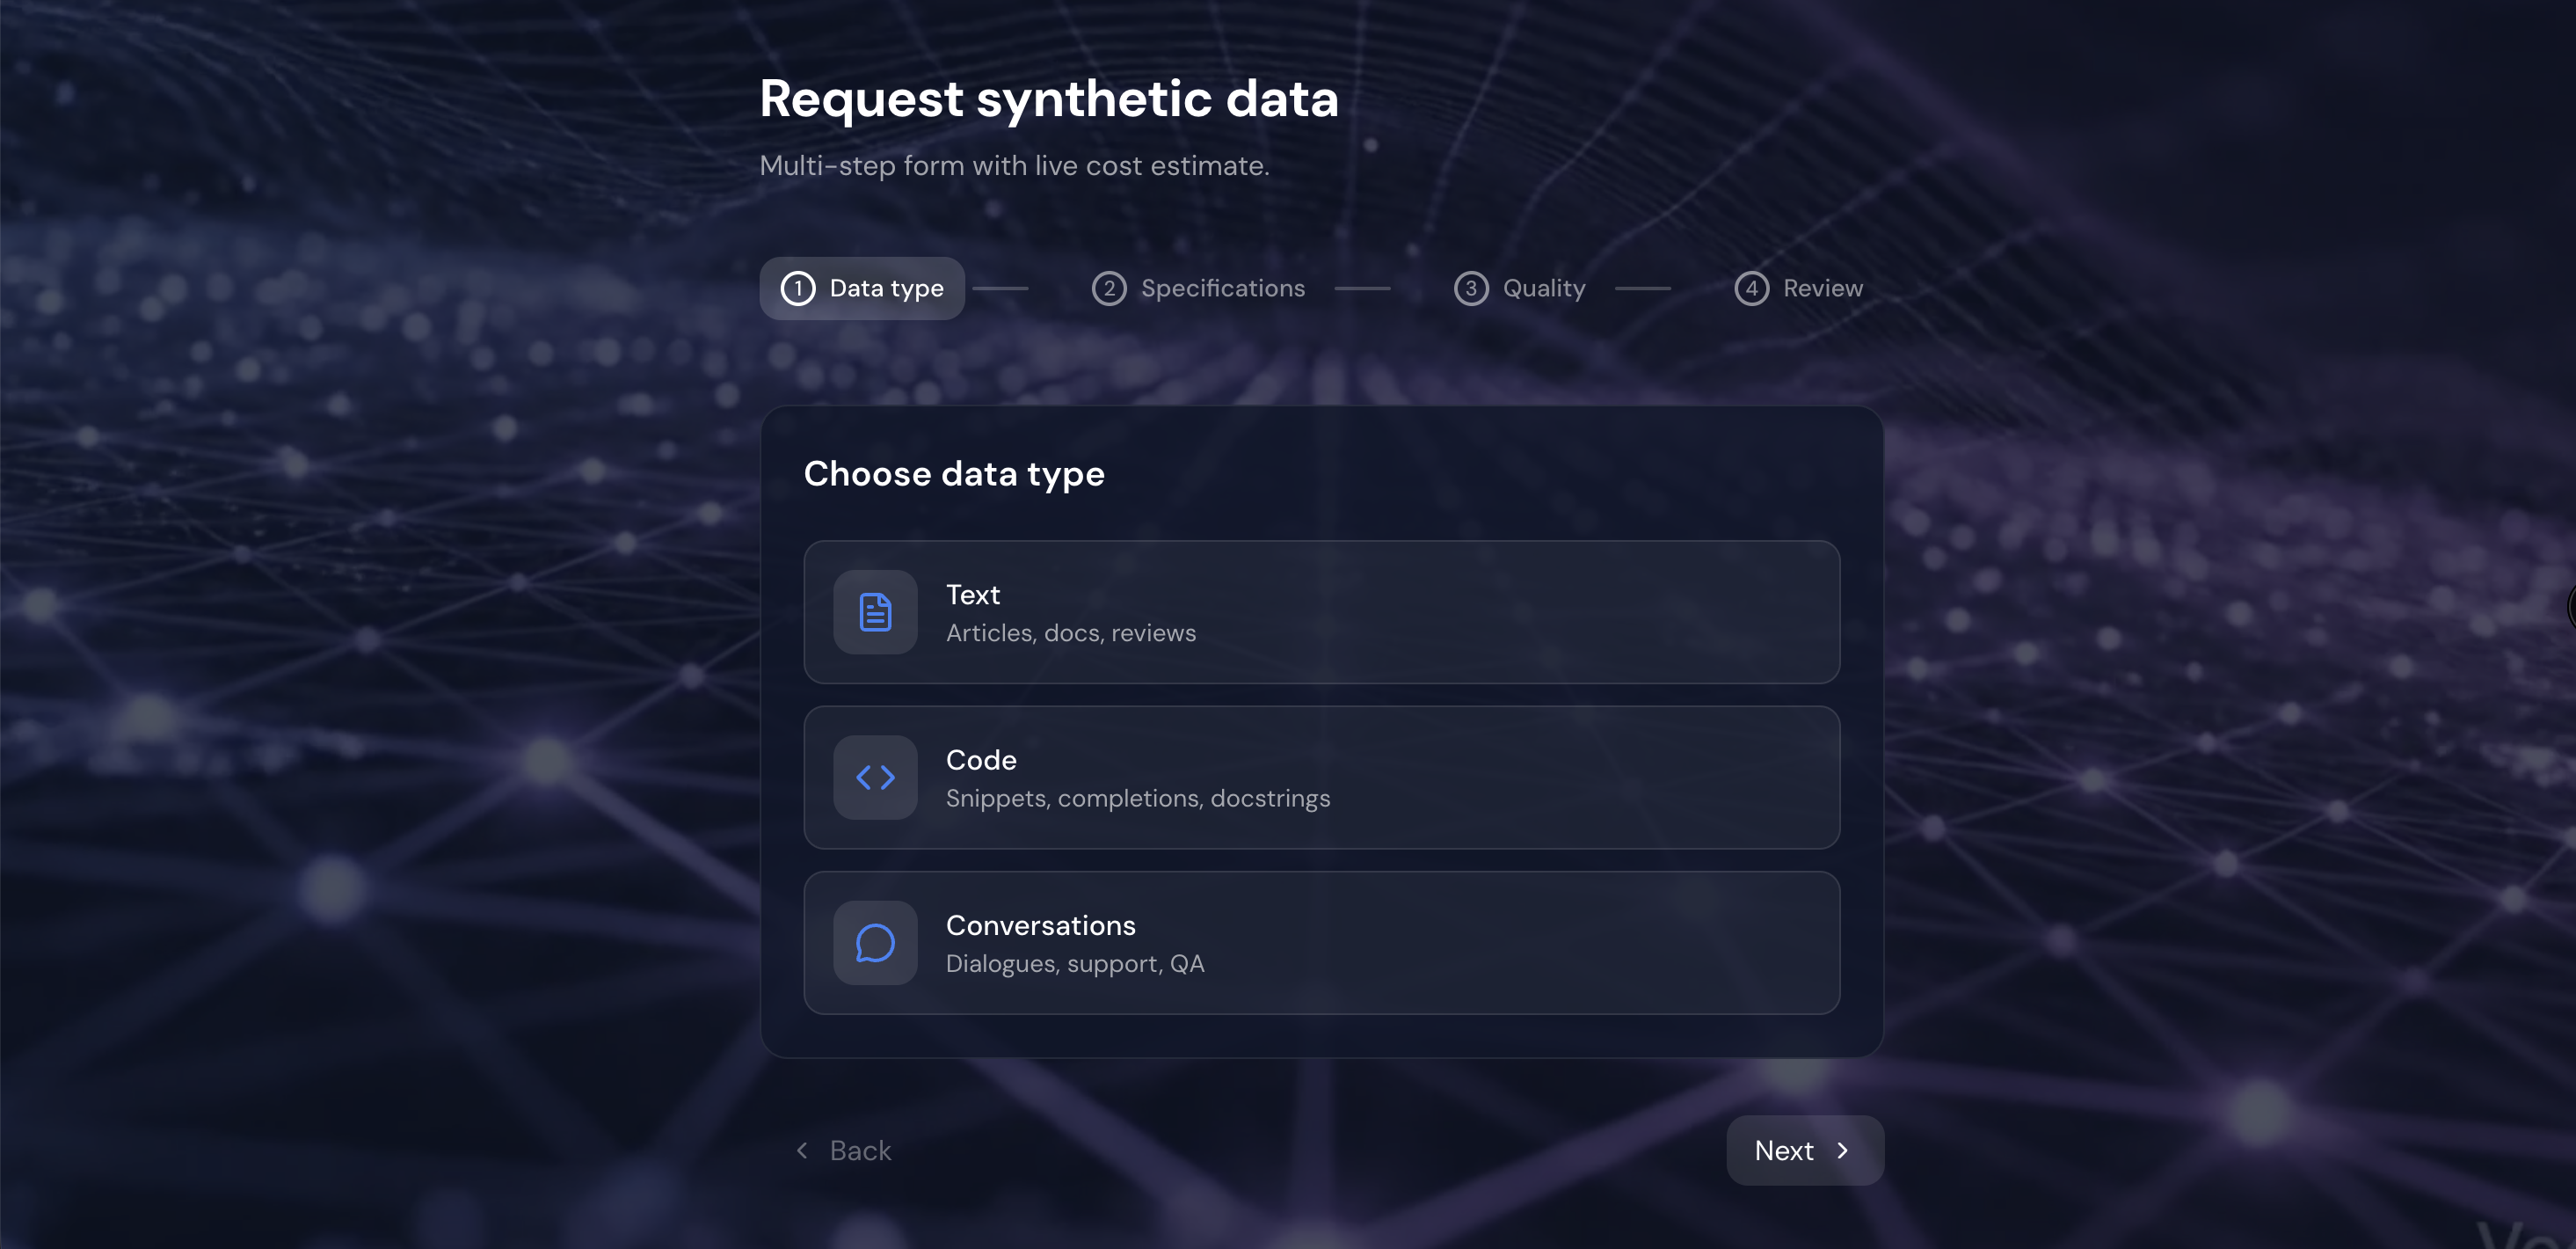This screenshot has height=1249, width=2576.
Task: Click the step 2 circle number icon
Action: pos(1108,289)
